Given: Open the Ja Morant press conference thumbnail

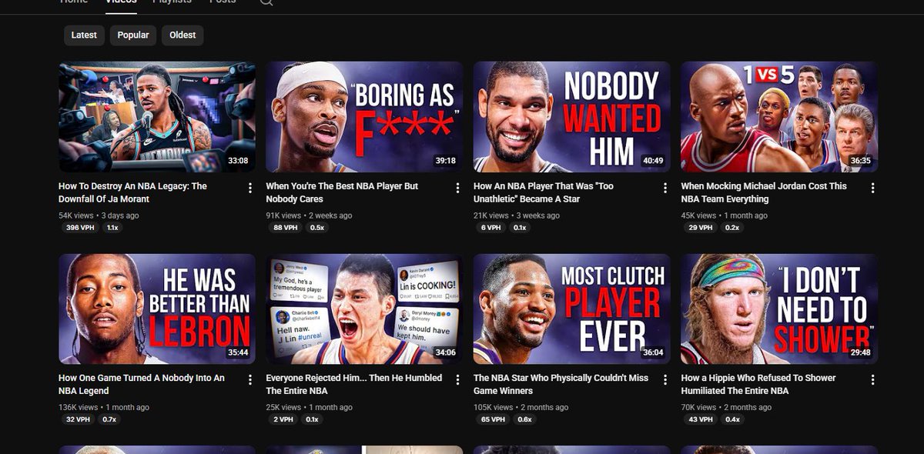Looking at the screenshot, I should (157, 117).
